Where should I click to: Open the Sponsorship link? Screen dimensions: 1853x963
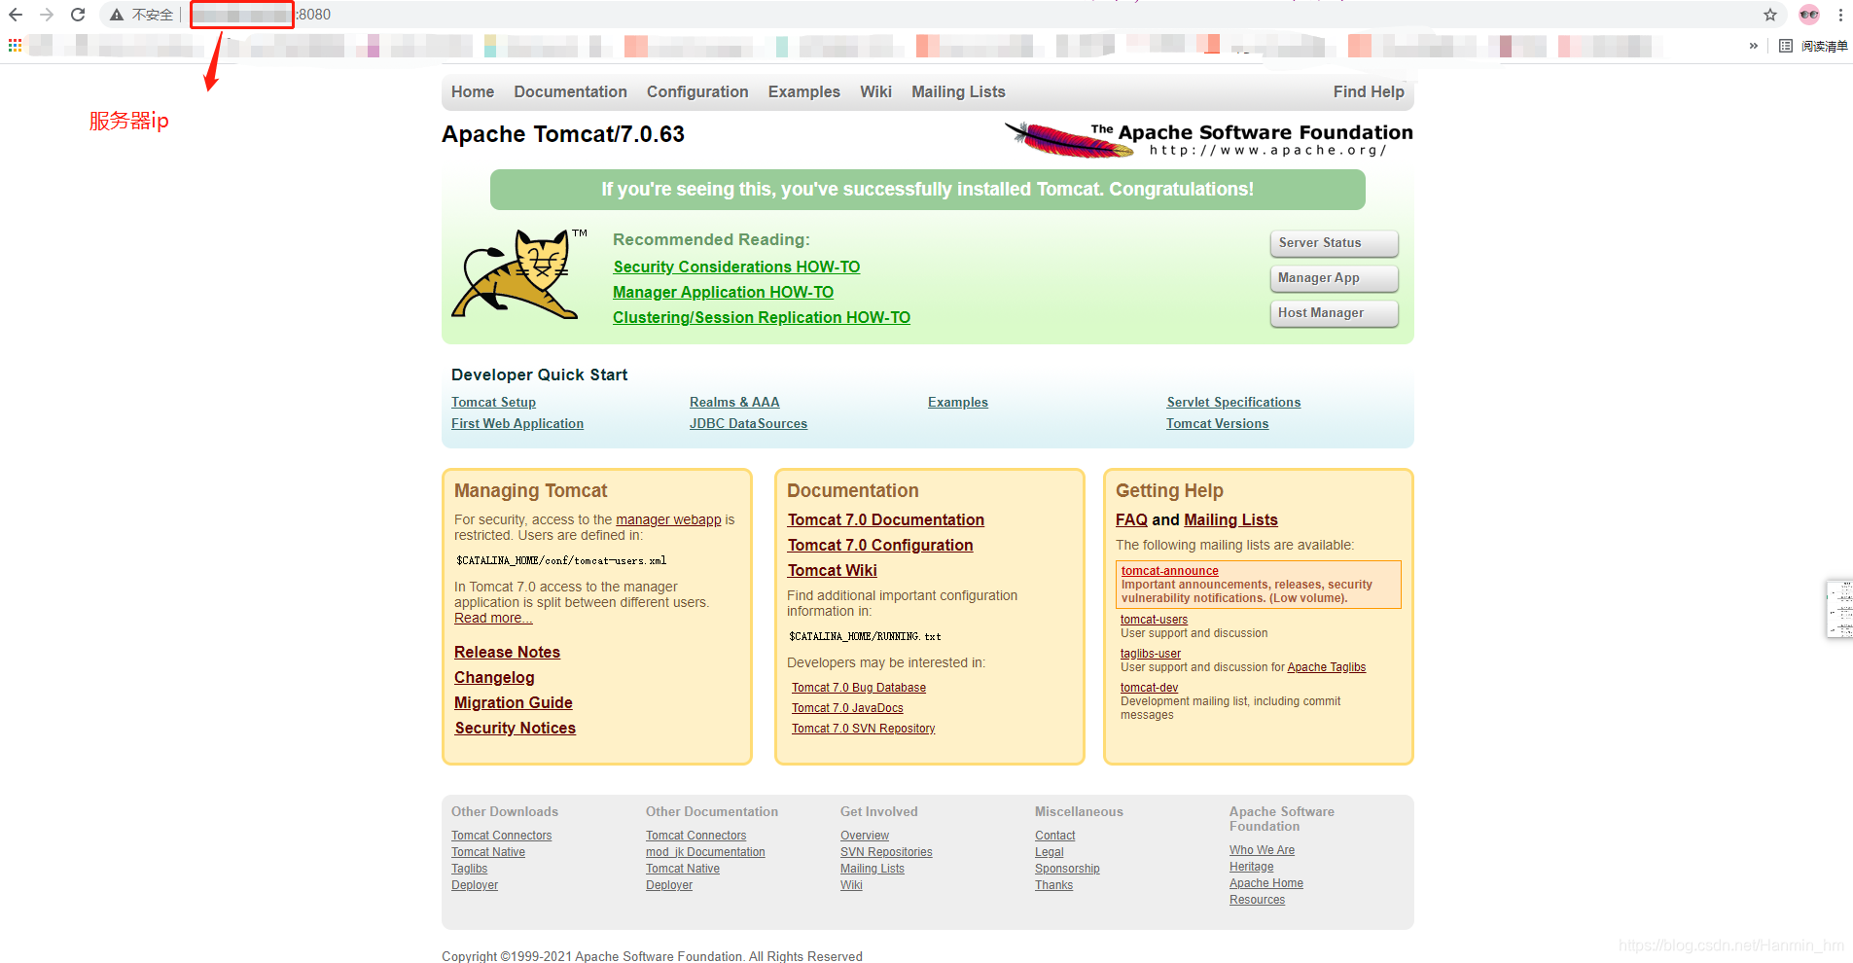pos(1067,869)
